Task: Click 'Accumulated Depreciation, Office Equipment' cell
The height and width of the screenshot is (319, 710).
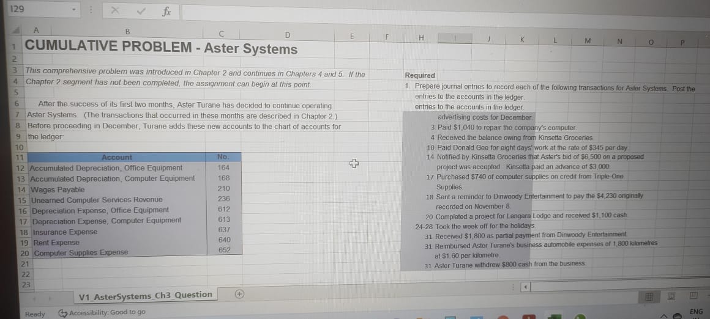Action: 106,168
